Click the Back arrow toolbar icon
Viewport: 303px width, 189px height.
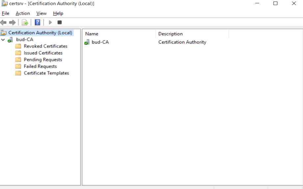coord(3,23)
